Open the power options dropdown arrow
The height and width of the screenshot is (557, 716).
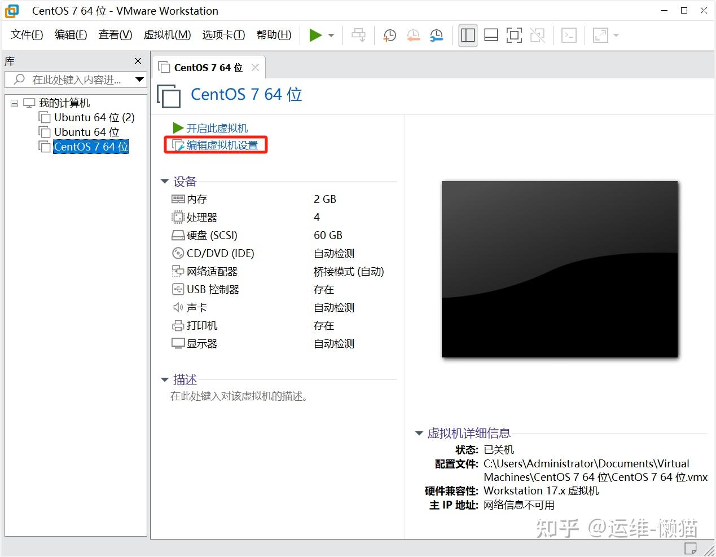330,35
